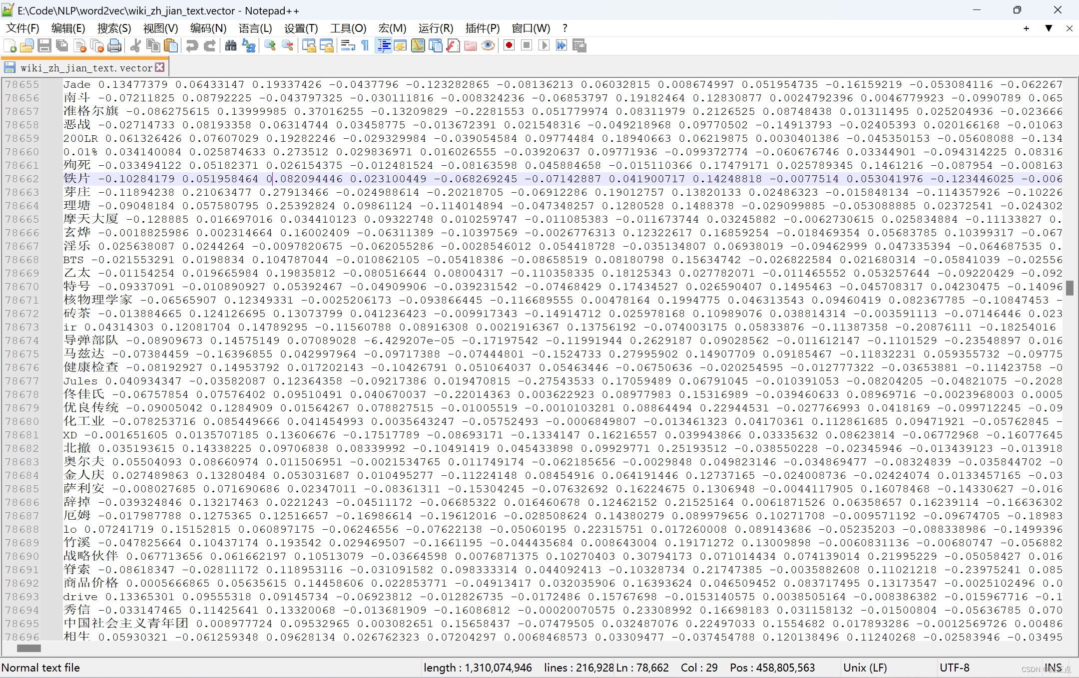
Task: Click the Close All documents icon
Action: click(x=97, y=46)
